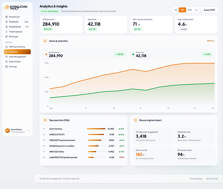This screenshot has height=189, width=223.
Task: Click the ARIA SSO Okta search term
Action: click(x=57, y=152)
